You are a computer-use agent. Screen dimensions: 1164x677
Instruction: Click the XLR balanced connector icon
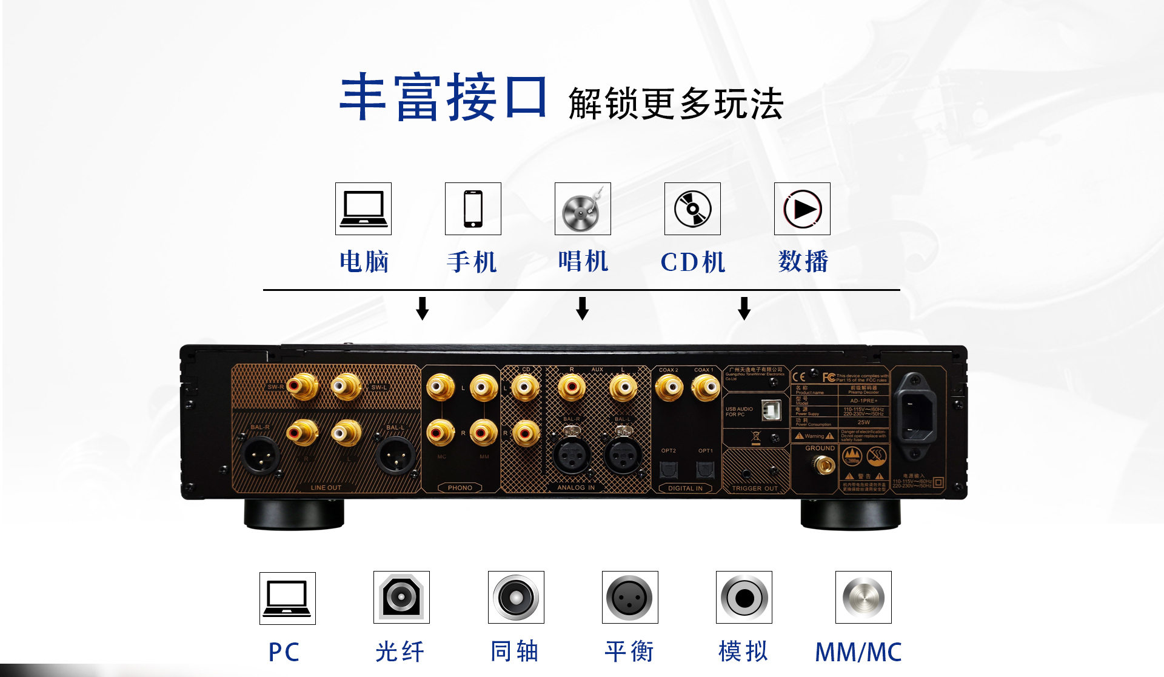(630, 597)
